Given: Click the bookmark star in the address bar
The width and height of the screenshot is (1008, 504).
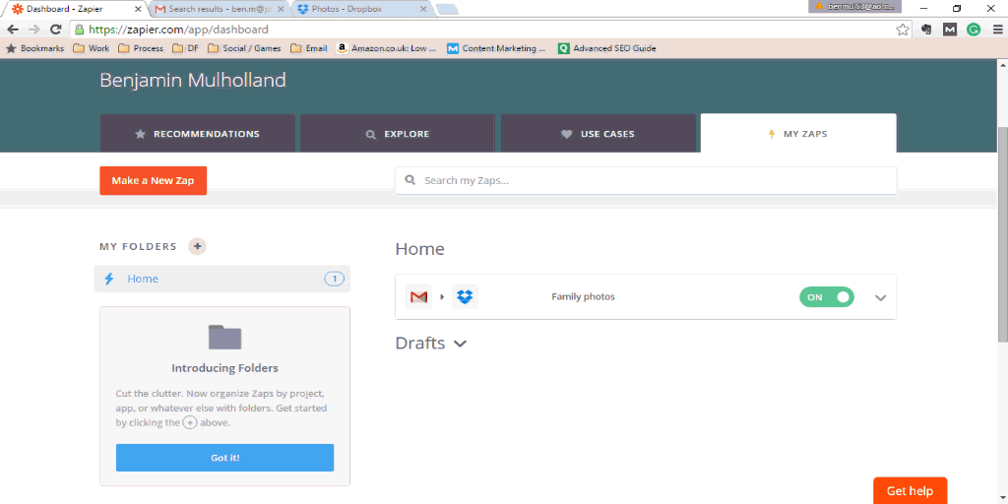Looking at the screenshot, I should tap(903, 30).
